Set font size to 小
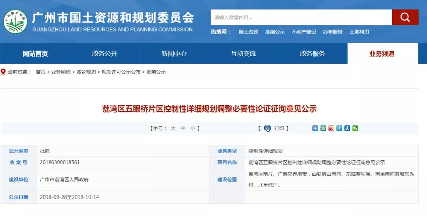The height and width of the screenshot is (216, 427). click(193, 128)
